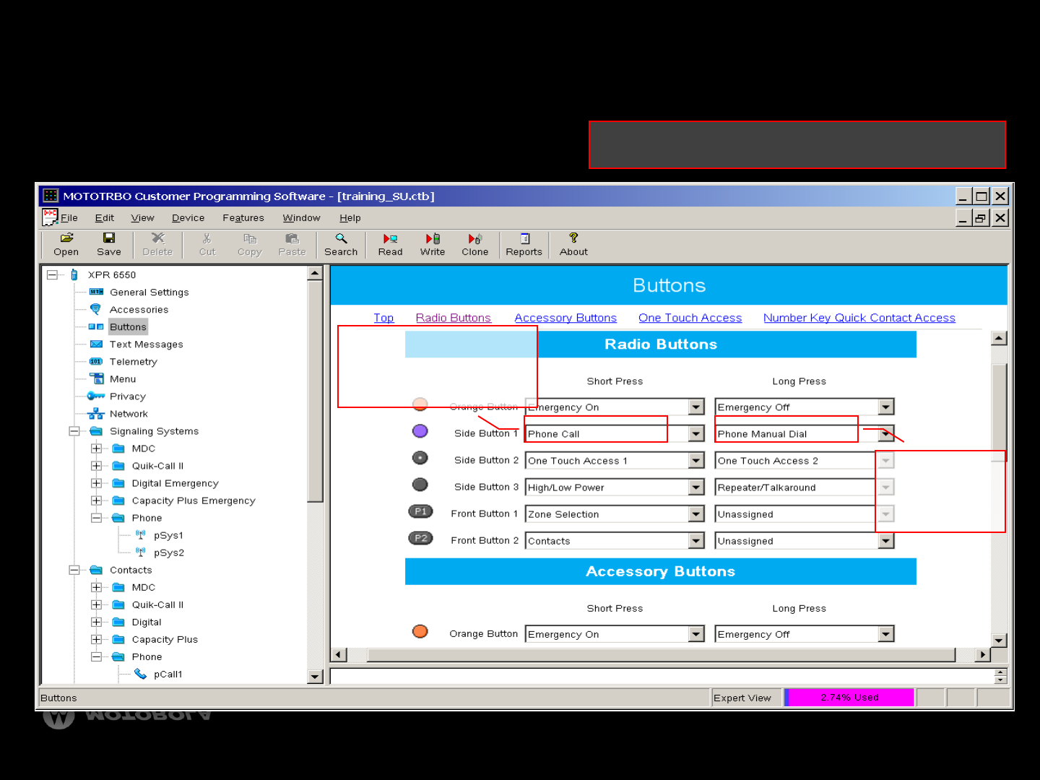
Task: Open the Help menu
Action: [350, 218]
